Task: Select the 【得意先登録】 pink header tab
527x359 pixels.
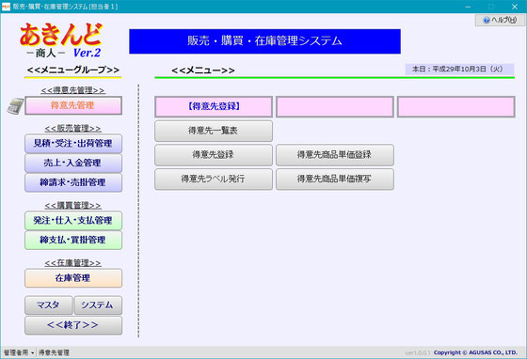Action: coord(214,107)
